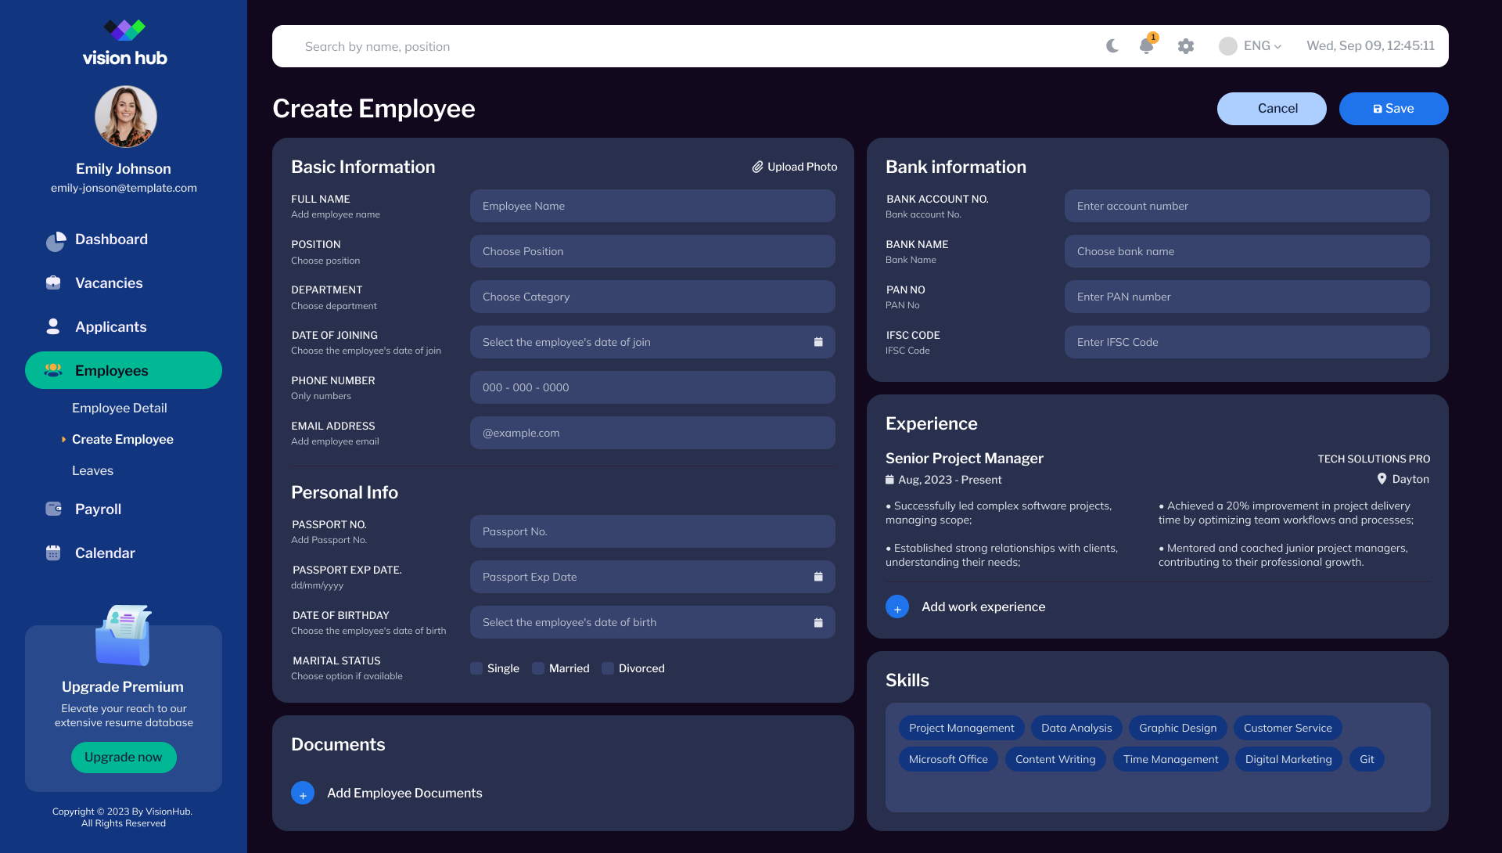
Task: Click the Payroll wallet icon
Action: (54, 509)
